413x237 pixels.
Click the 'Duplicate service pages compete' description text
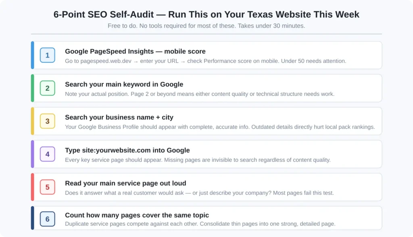(x=200, y=224)
